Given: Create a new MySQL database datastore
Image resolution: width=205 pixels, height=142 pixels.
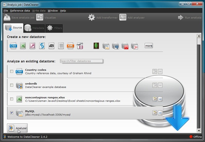Looking at the screenshot, I should click(x=106, y=46).
